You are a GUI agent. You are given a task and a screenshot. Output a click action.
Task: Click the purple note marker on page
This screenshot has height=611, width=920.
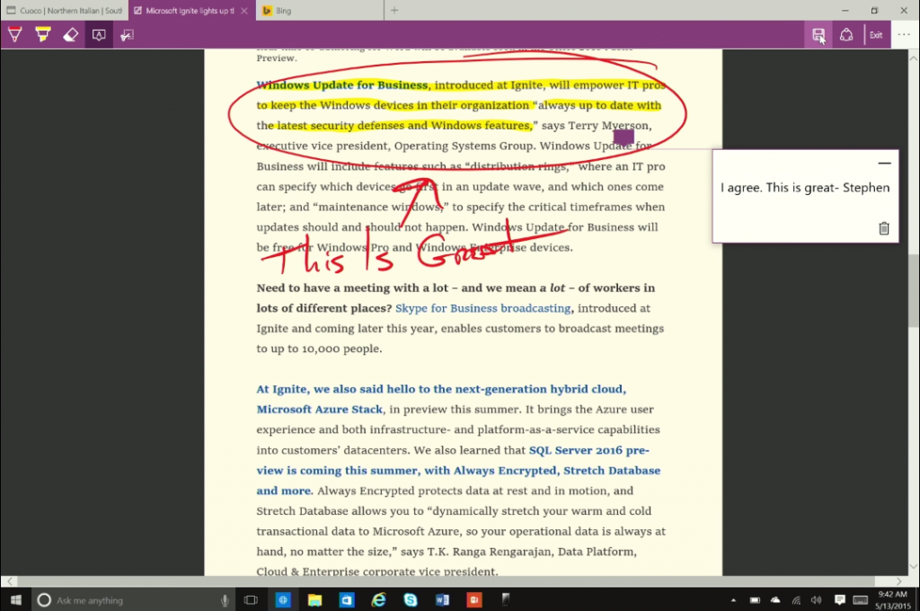[624, 137]
